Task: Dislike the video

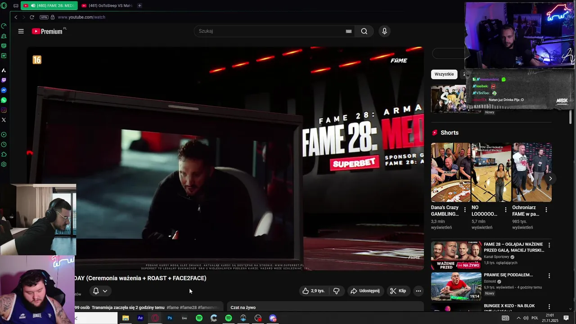Action: (x=337, y=291)
